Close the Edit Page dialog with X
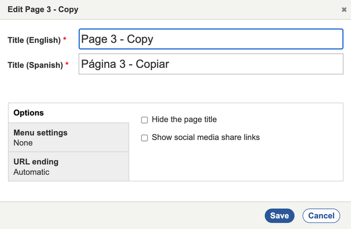 [x=344, y=9]
